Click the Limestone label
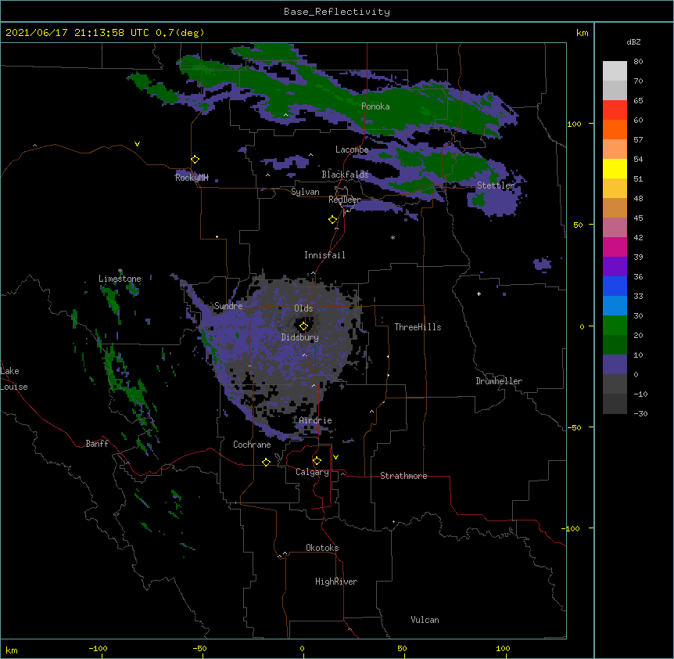Image resolution: width=674 pixels, height=659 pixels. pyautogui.click(x=120, y=279)
